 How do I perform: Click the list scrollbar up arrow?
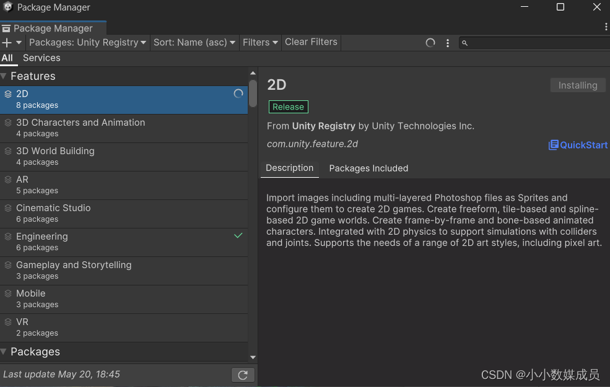[x=253, y=73]
